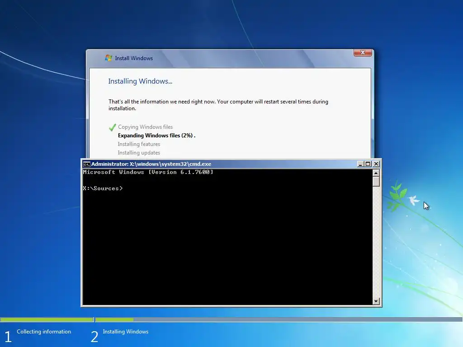This screenshot has width=463, height=347.
Task: Close the Install Windows dialog
Action: pyautogui.click(x=363, y=52)
